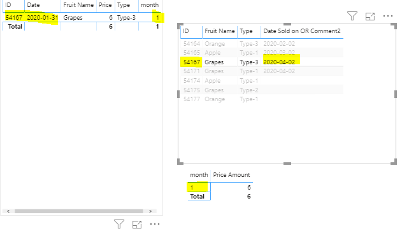This screenshot has height=238, width=409.
Task: Select row 54165 in right table
Action: [262, 53]
